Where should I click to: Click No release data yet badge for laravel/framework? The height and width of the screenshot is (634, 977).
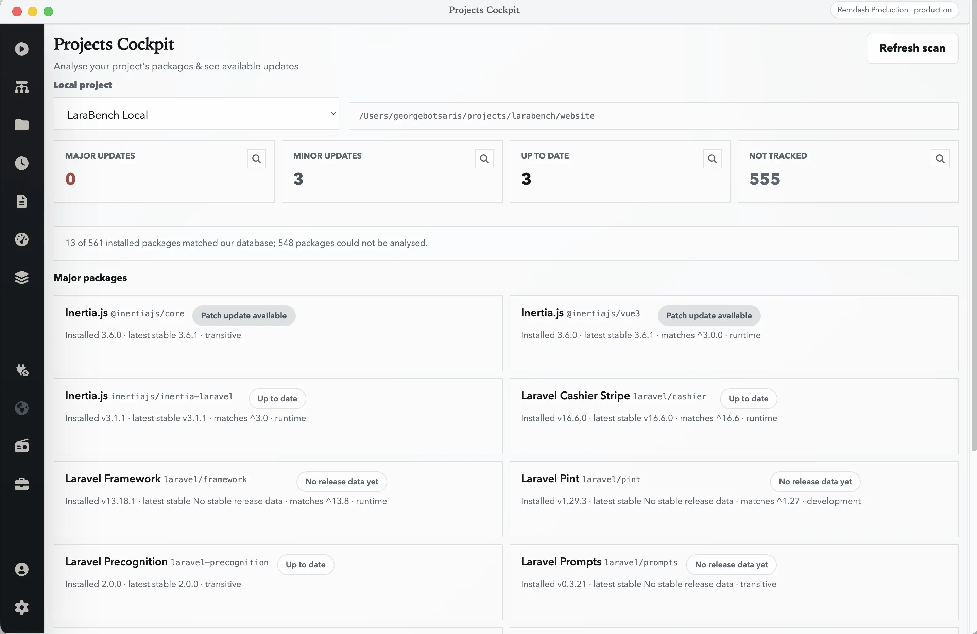342,482
